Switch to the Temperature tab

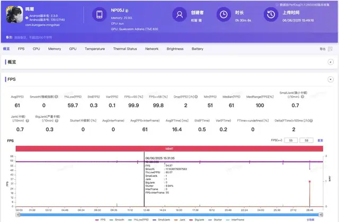(95, 49)
